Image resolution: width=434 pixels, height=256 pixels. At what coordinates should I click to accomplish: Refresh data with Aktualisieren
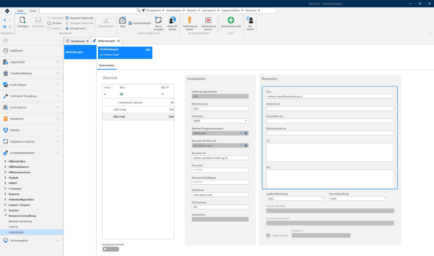point(76,28)
